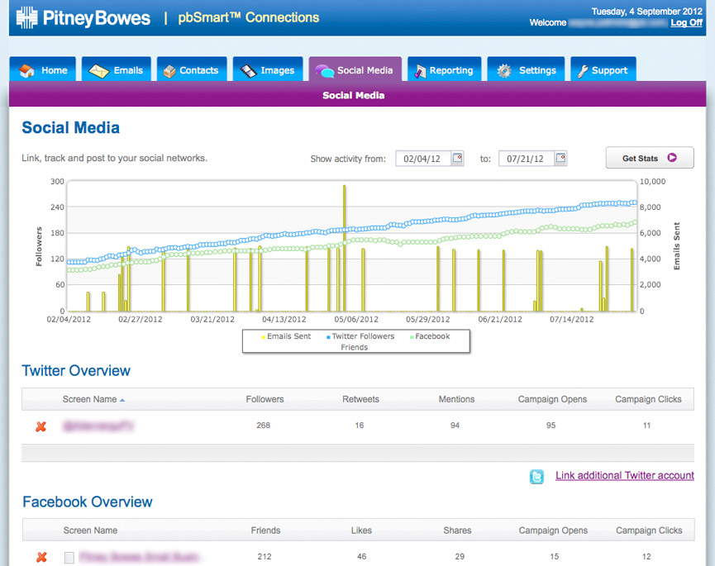The height and width of the screenshot is (566, 715).
Task: Click the Reporting chart icon
Action: (x=420, y=71)
